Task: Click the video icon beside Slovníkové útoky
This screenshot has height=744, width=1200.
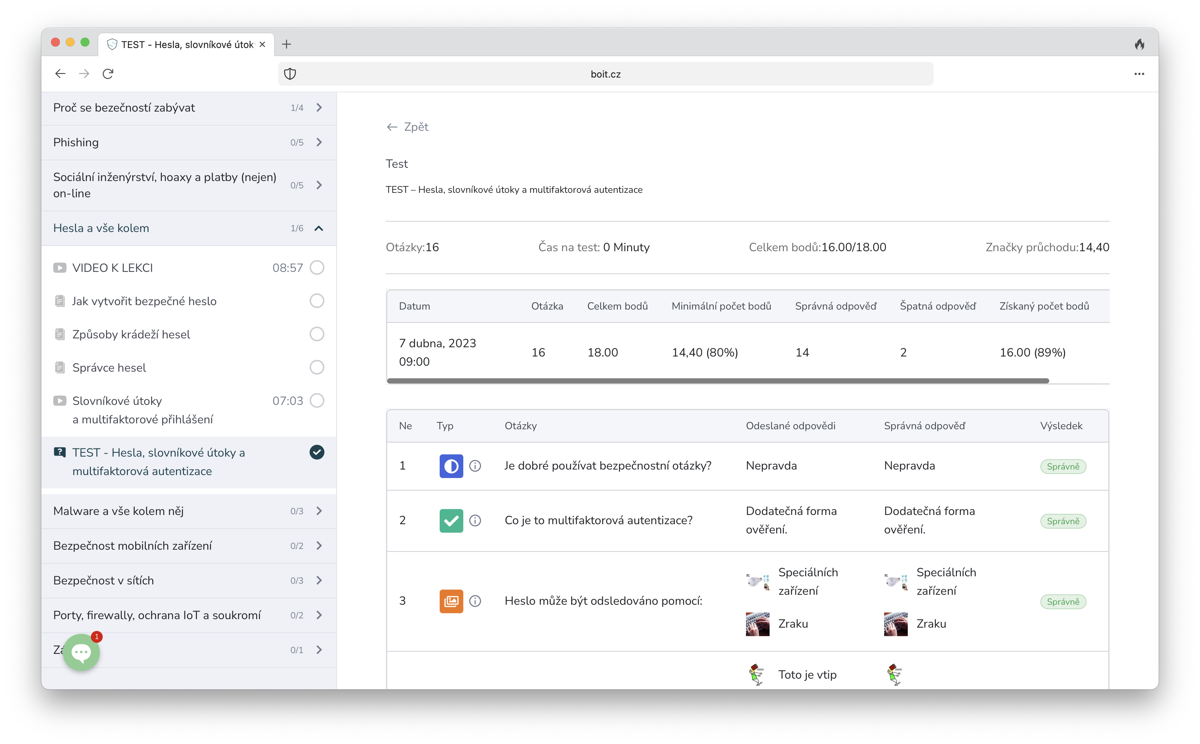Action: (x=59, y=400)
